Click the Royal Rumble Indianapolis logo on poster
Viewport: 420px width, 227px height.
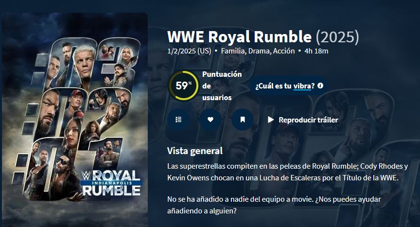tap(111, 183)
